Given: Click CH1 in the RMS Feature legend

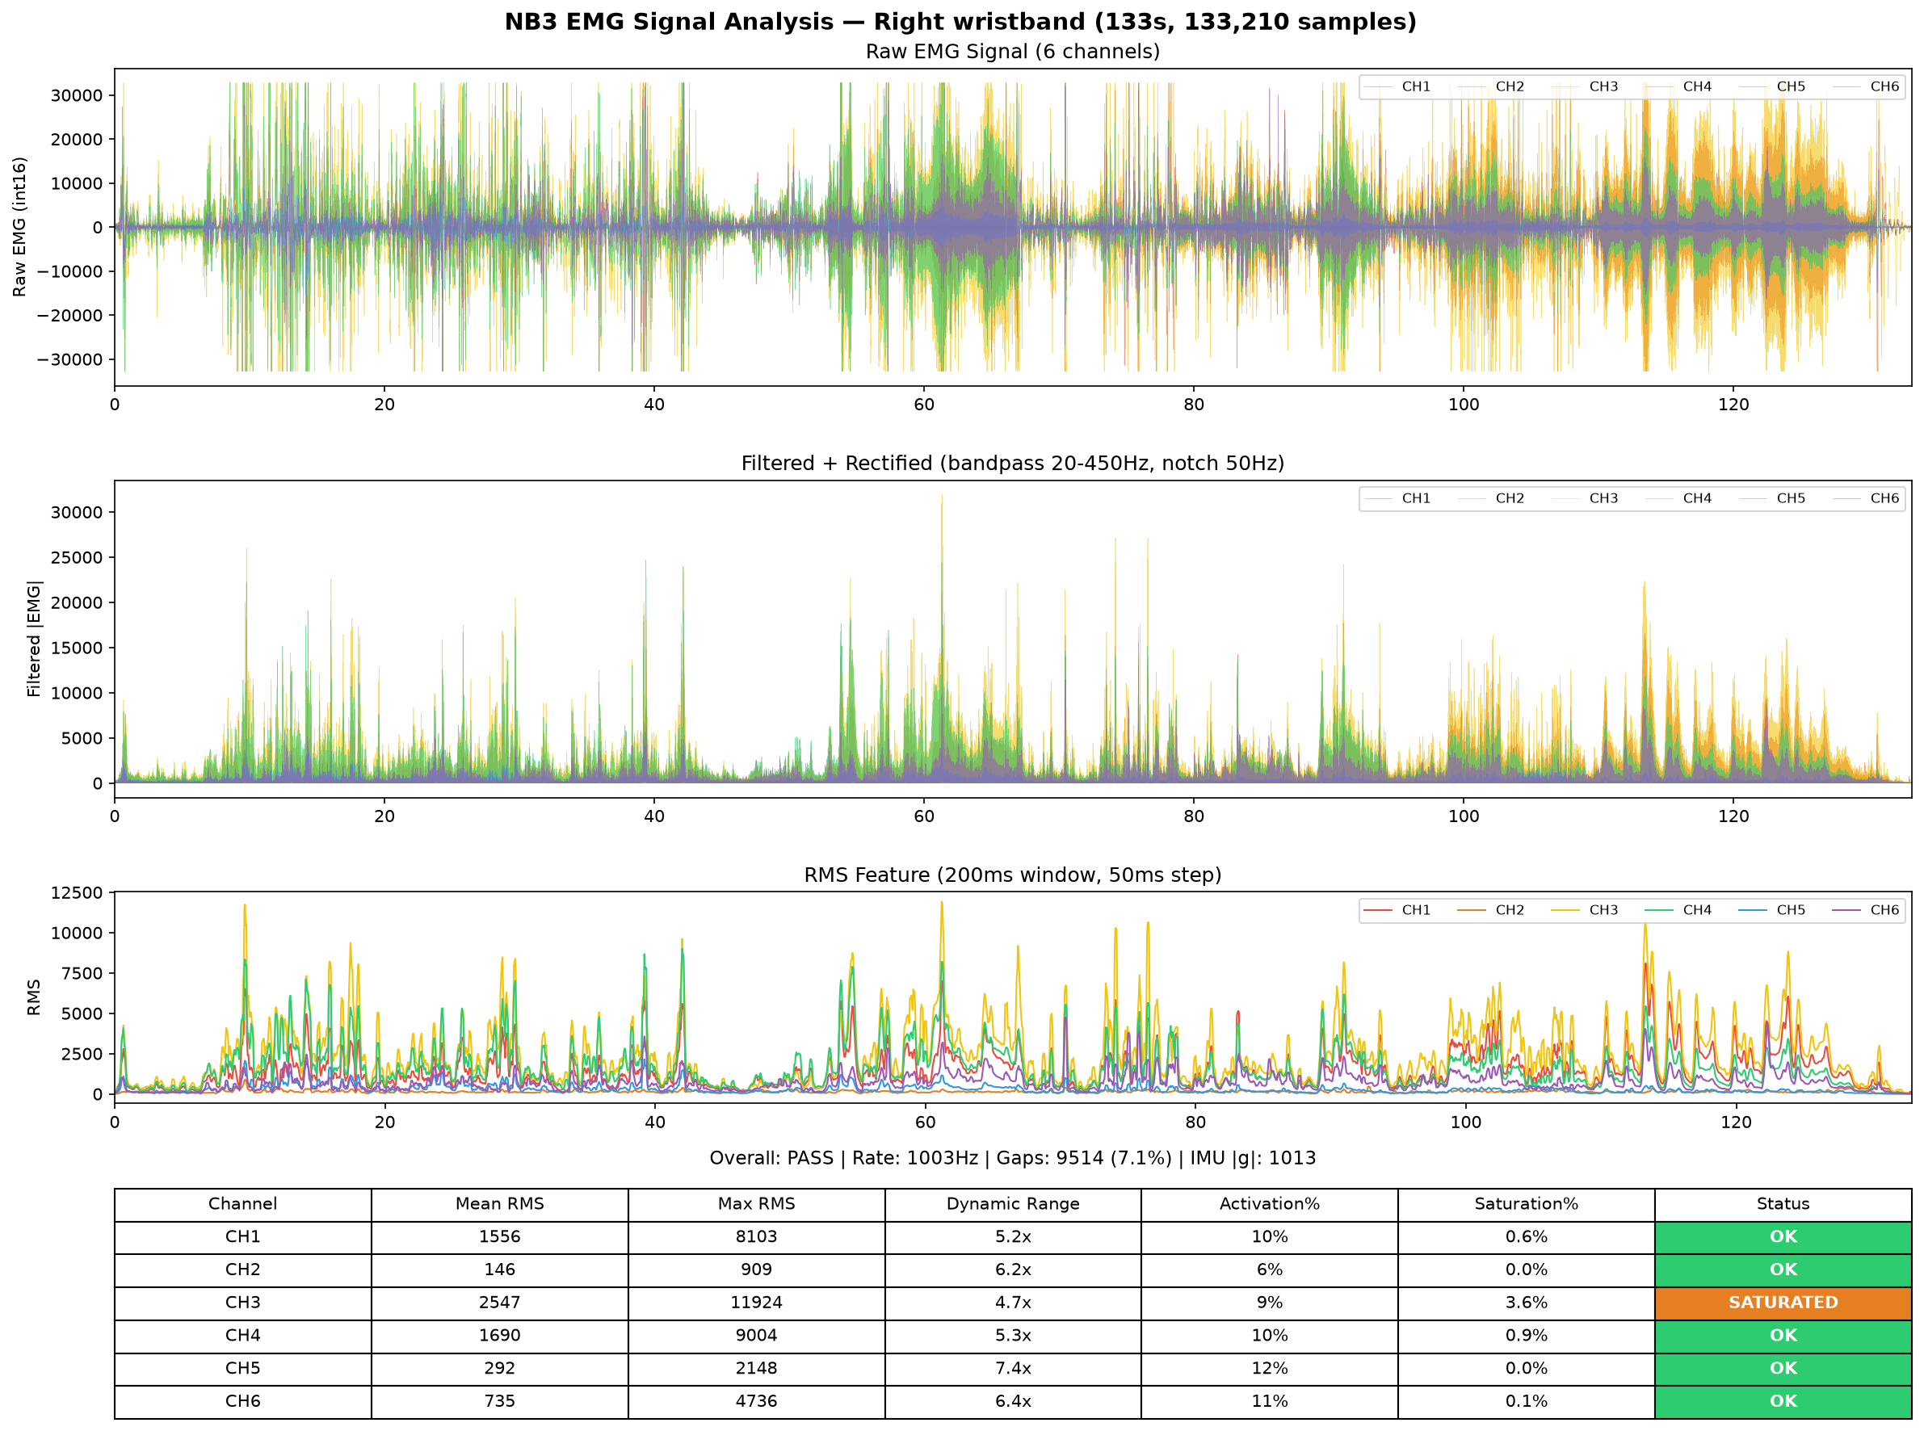Looking at the screenshot, I should coord(1397,909).
